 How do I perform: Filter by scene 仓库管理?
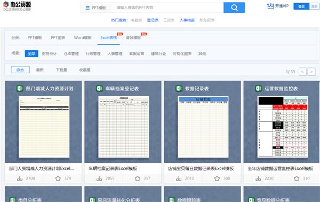(x=71, y=53)
